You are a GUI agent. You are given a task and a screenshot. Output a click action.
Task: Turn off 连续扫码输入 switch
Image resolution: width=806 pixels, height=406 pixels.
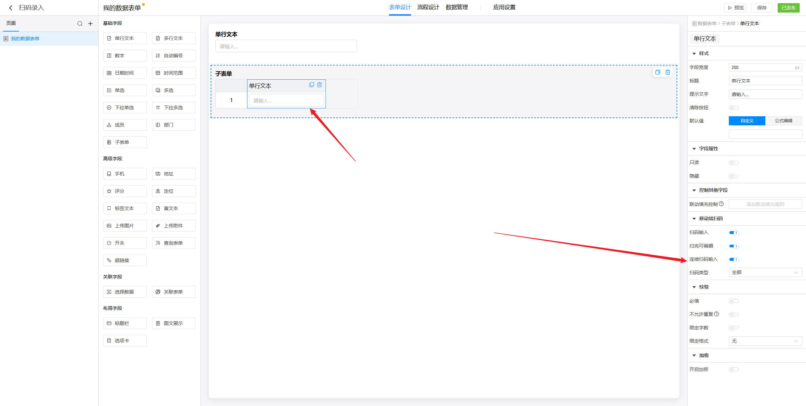pos(734,260)
